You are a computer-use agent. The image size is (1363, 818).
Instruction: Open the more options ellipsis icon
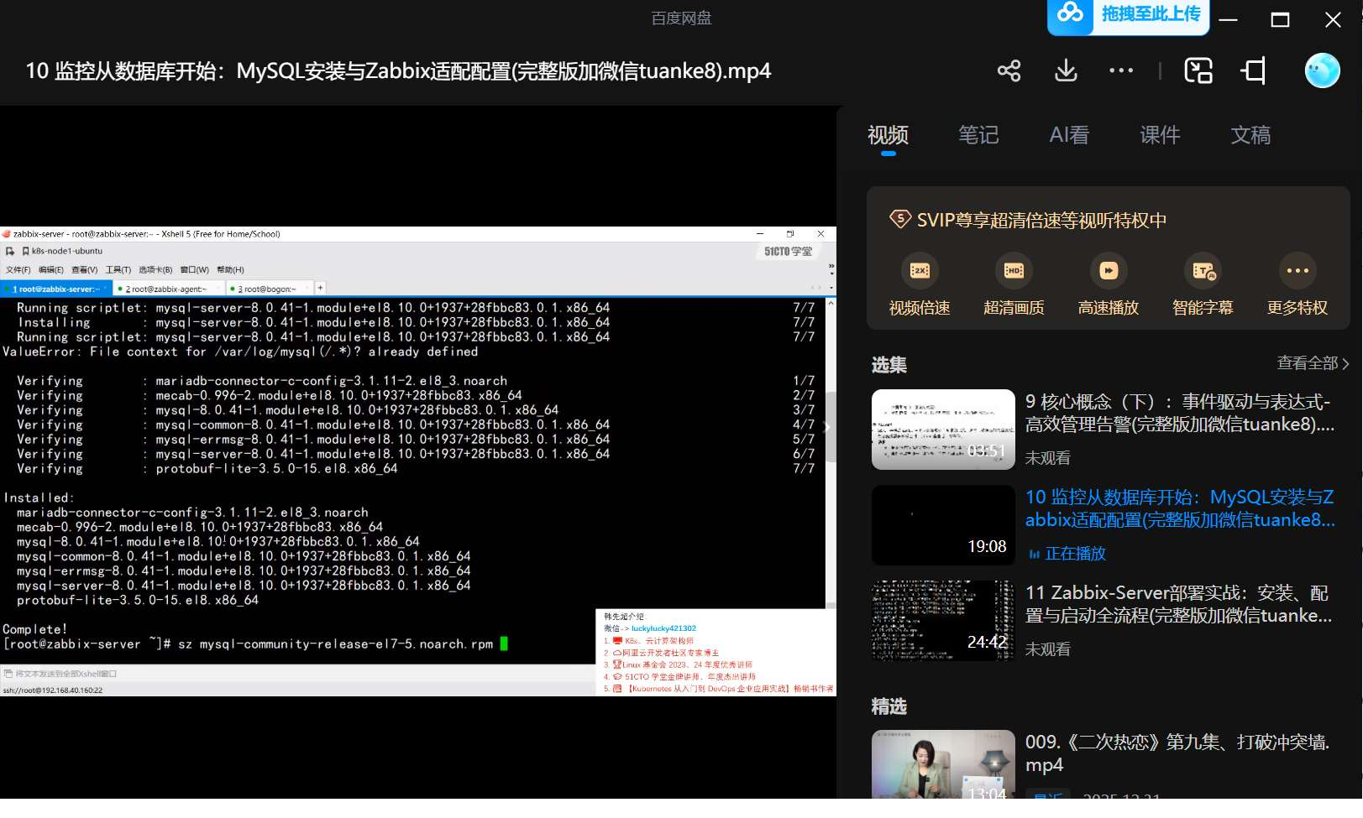(x=1120, y=70)
